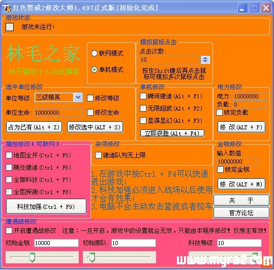This screenshot has height=270, width=274.
Task: Click the 林毛之家 logo text
Action: (43, 53)
